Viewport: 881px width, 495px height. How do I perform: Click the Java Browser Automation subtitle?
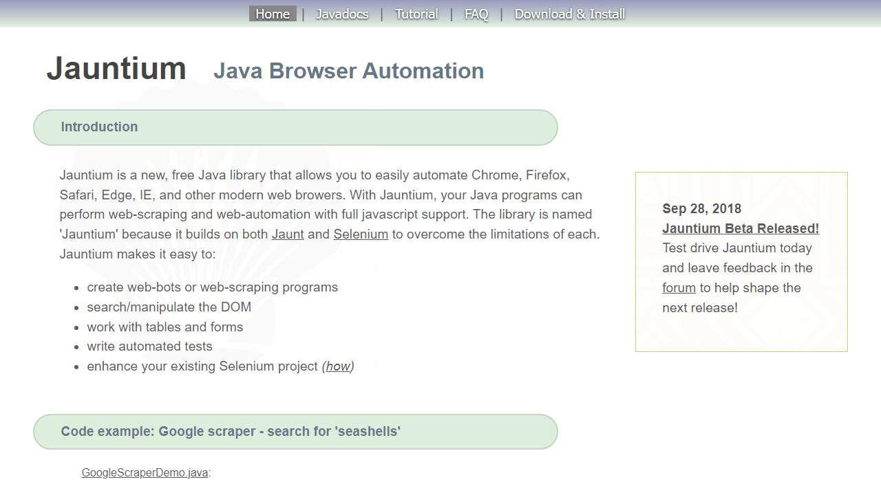pos(348,71)
